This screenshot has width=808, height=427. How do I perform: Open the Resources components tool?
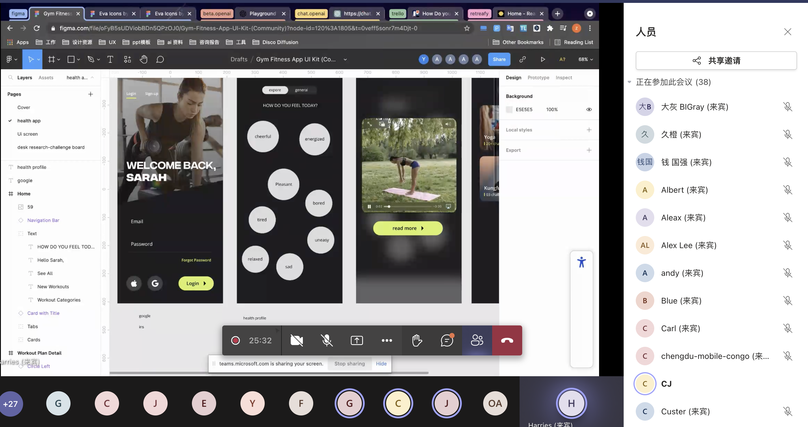(127, 59)
